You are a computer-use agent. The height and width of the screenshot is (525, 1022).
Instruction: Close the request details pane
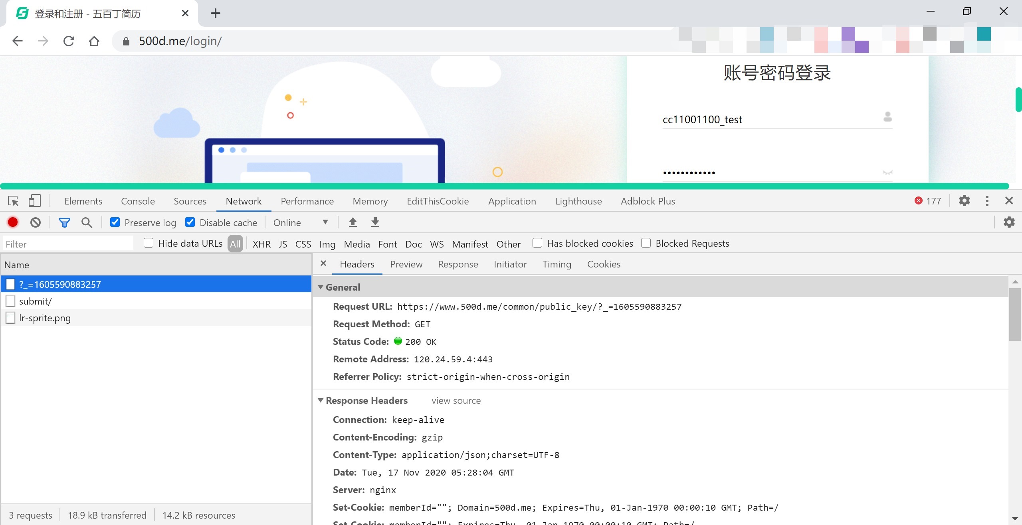(x=323, y=263)
